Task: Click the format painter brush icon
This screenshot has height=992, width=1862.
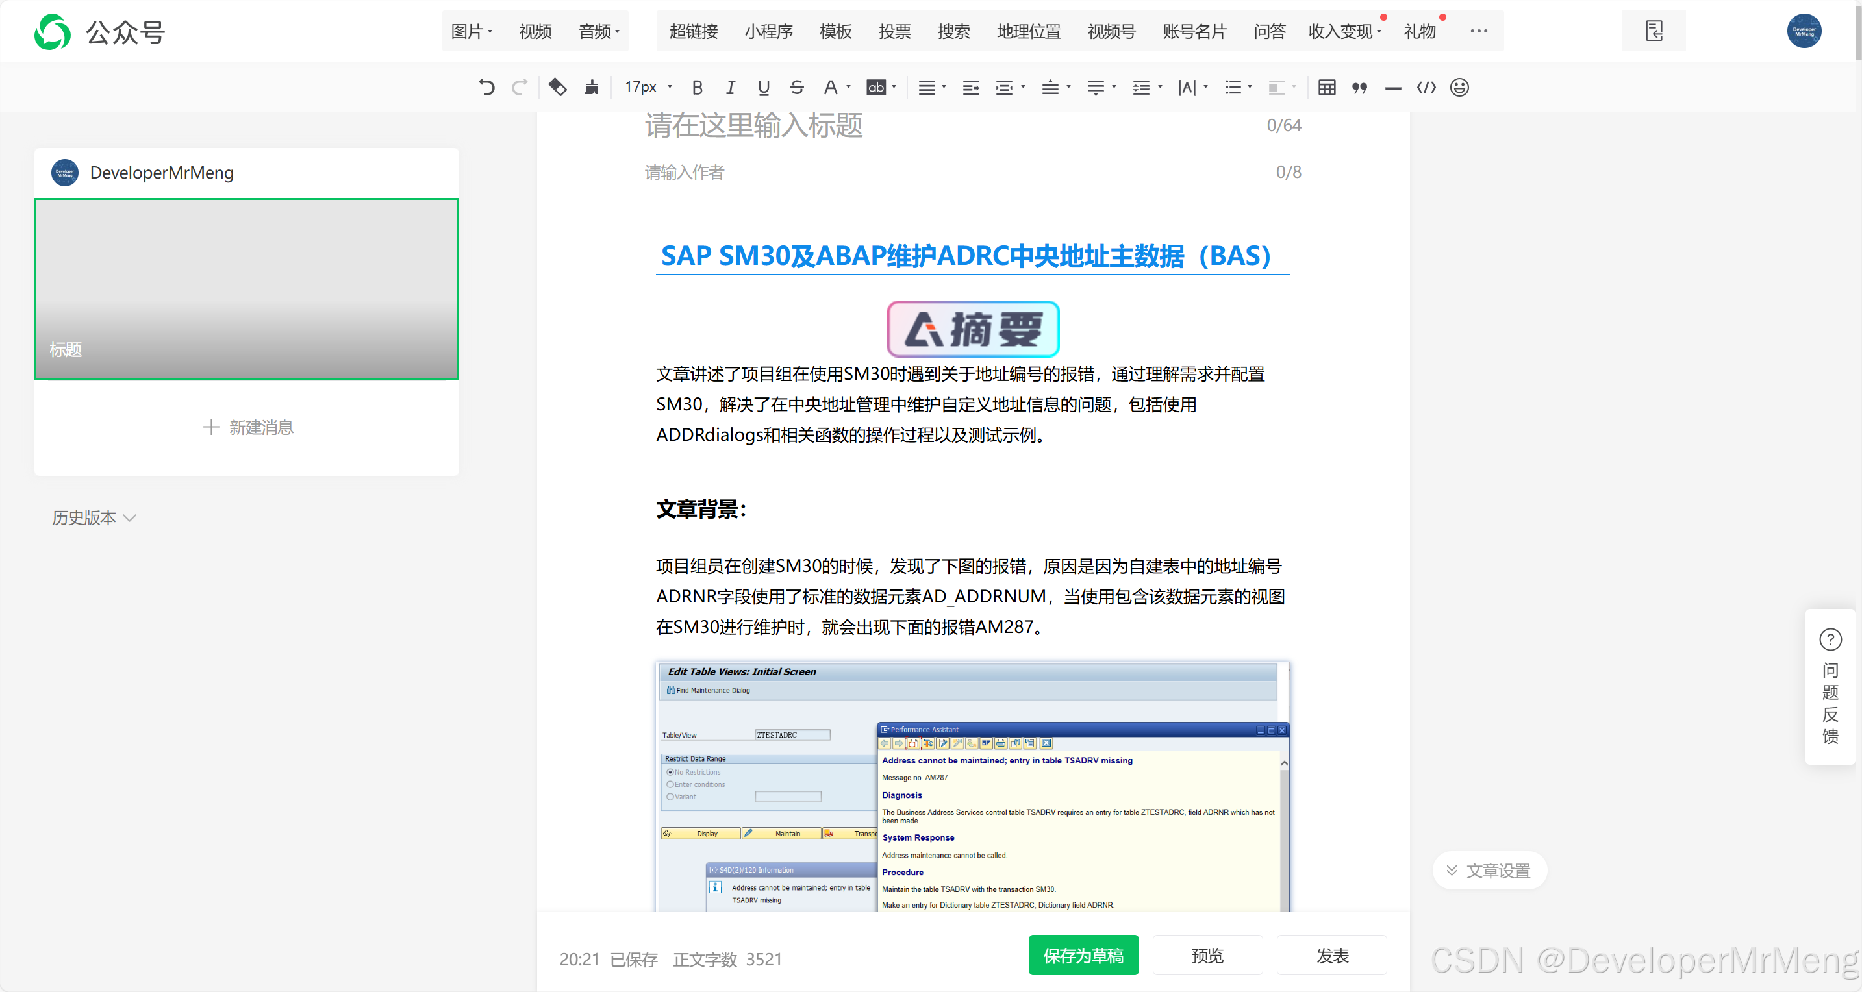Action: click(x=591, y=88)
